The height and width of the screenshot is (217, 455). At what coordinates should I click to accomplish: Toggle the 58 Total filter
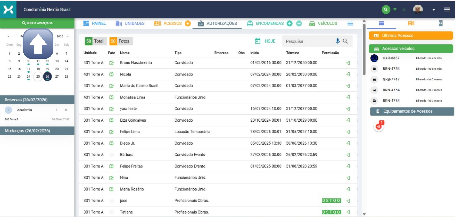click(96, 41)
